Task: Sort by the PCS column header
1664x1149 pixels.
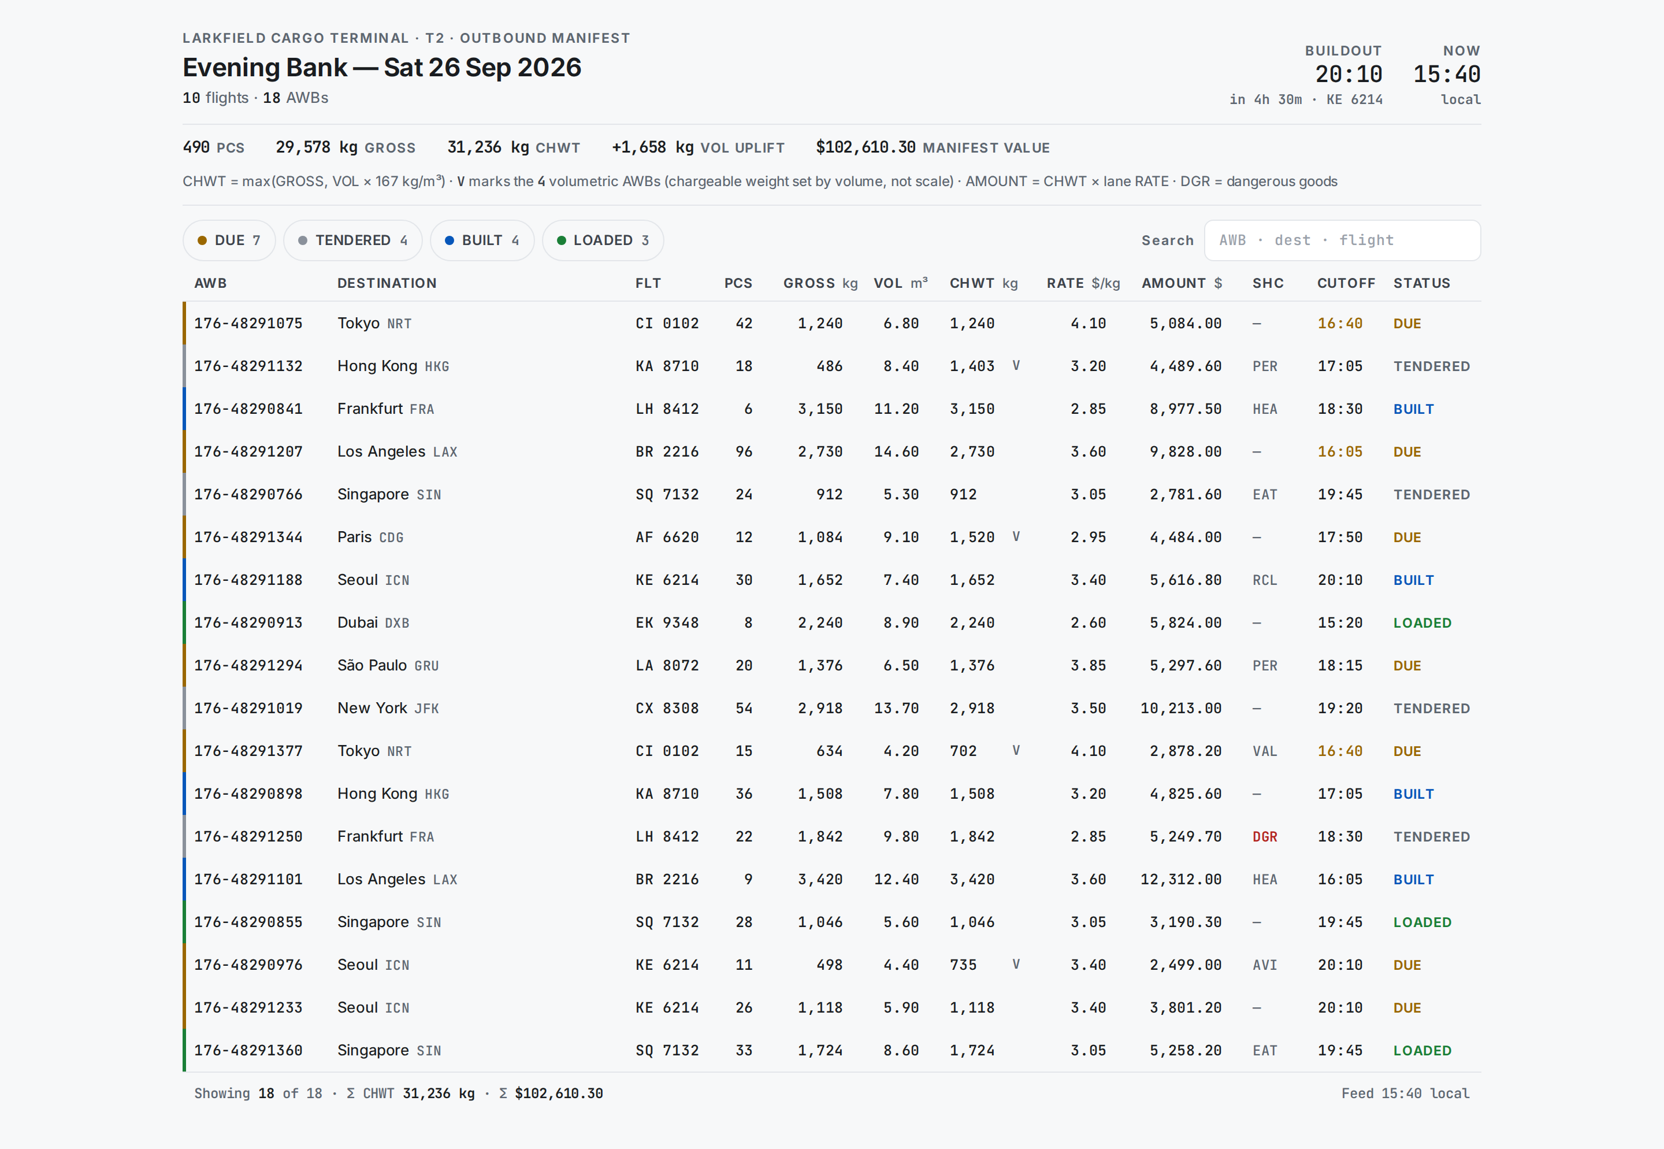Action: [738, 284]
